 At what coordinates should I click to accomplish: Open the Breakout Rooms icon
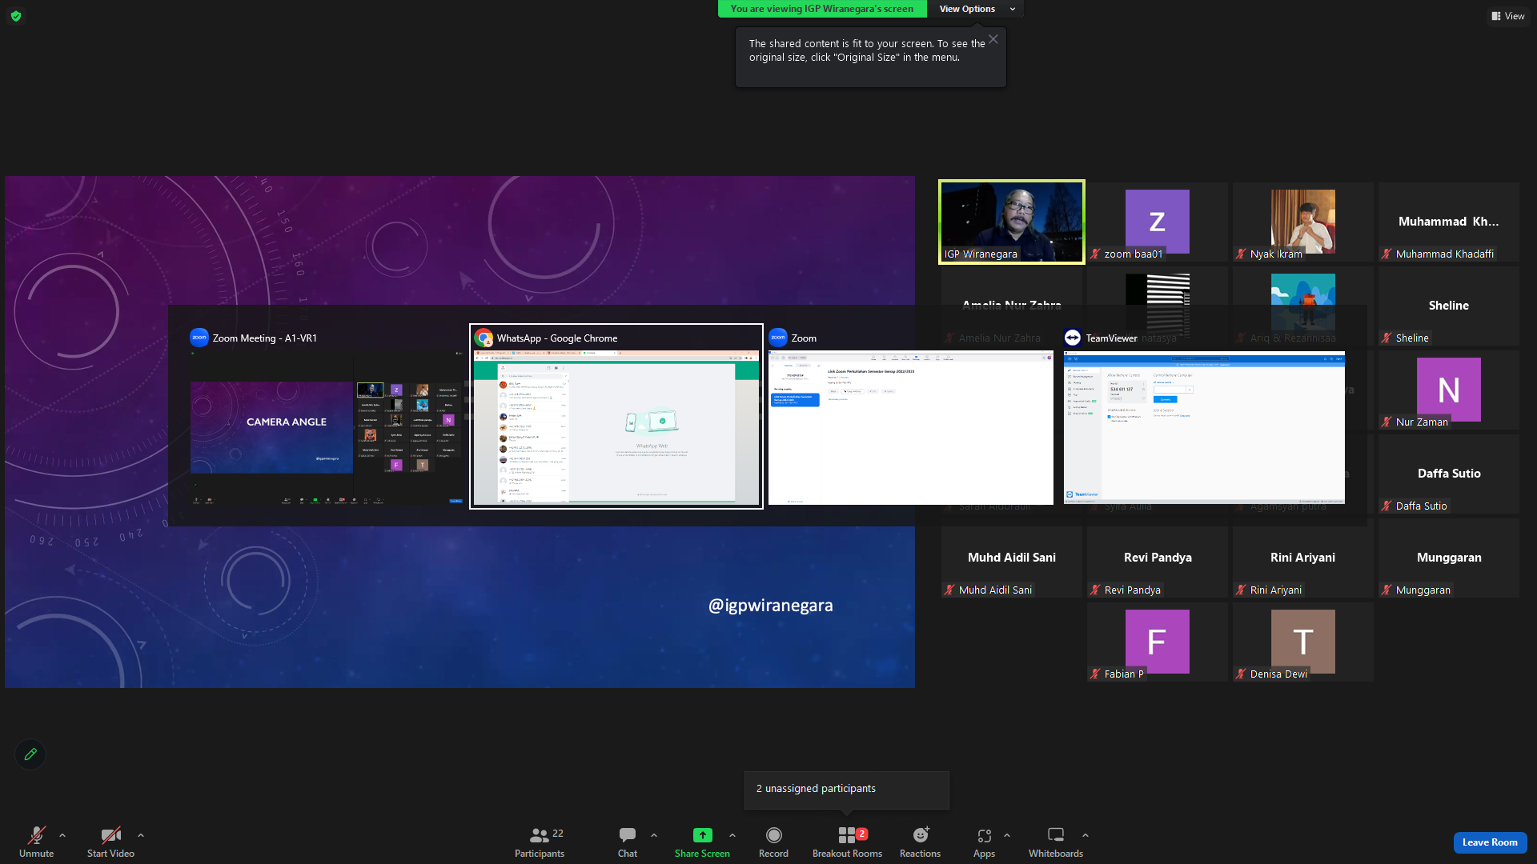pyautogui.click(x=847, y=835)
